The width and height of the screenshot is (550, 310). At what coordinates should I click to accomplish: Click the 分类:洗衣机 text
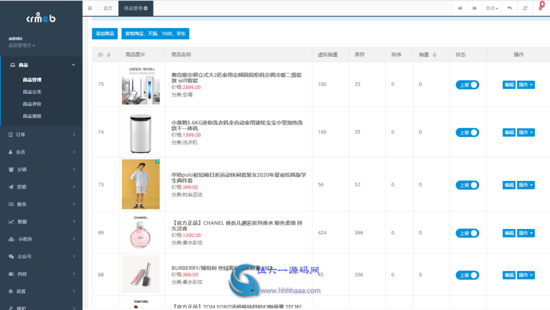(185, 142)
